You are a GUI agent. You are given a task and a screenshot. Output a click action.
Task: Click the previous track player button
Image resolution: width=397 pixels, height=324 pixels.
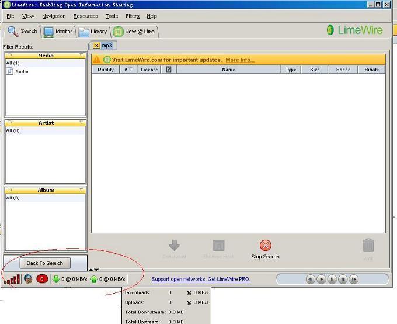311,280
